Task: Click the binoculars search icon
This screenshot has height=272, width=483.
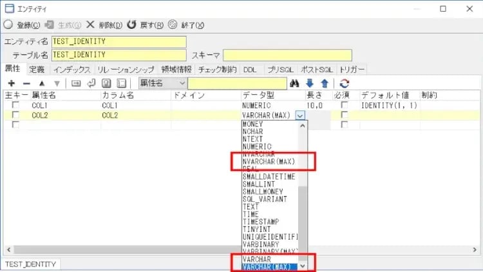Action: pyautogui.click(x=295, y=83)
